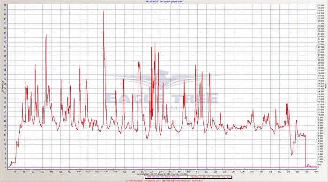Select the PackAmps_A legend entry

point(210,177)
